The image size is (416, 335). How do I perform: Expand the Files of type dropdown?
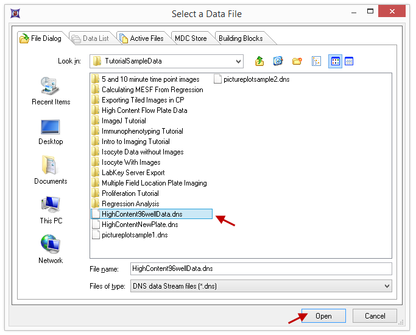coord(386,286)
